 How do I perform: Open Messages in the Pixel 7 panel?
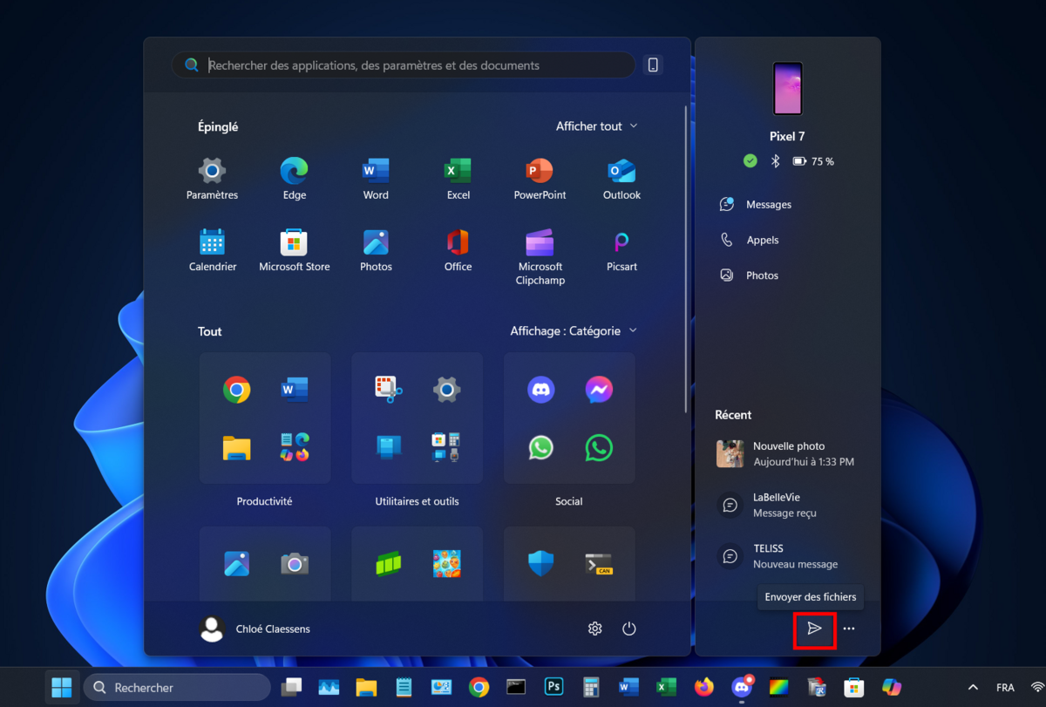tap(756, 205)
